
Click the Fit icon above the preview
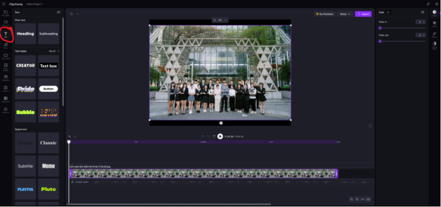pyautogui.click(x=220, y=20)
